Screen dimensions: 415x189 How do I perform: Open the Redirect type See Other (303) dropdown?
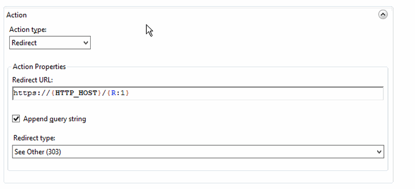(198, 152)
